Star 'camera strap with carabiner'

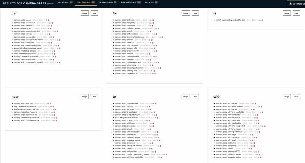click(255, 137)
